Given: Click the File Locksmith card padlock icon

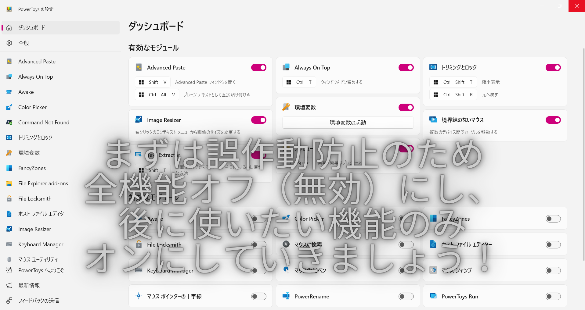Looking at the screenshot, I should click(139, 244).
